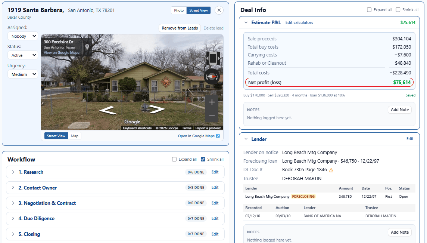Expand the 2. Contact Owner workflow step
Image resolution: width=427 pixels, height=243 pixels.
[13, 188]
